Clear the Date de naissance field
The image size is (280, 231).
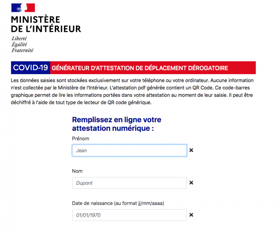191,215
